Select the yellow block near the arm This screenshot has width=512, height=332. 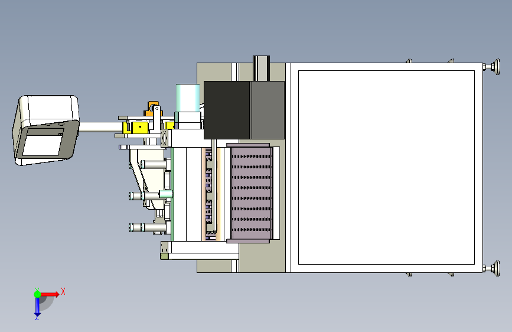click(140, 128)
